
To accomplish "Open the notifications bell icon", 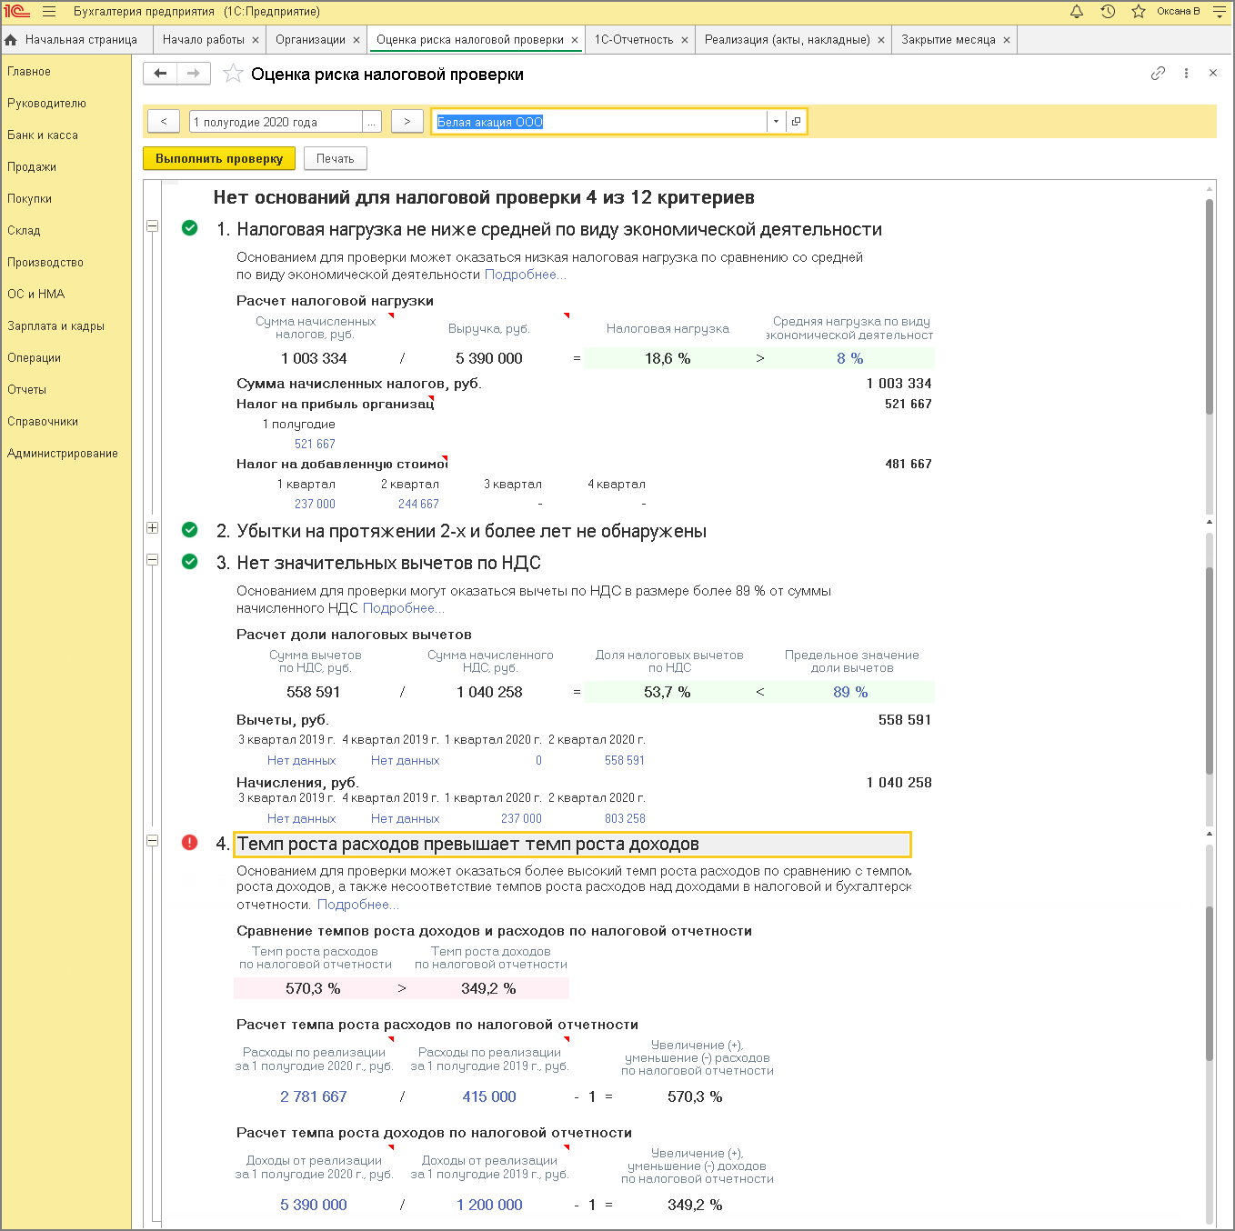I will (x=1077, y=12).
